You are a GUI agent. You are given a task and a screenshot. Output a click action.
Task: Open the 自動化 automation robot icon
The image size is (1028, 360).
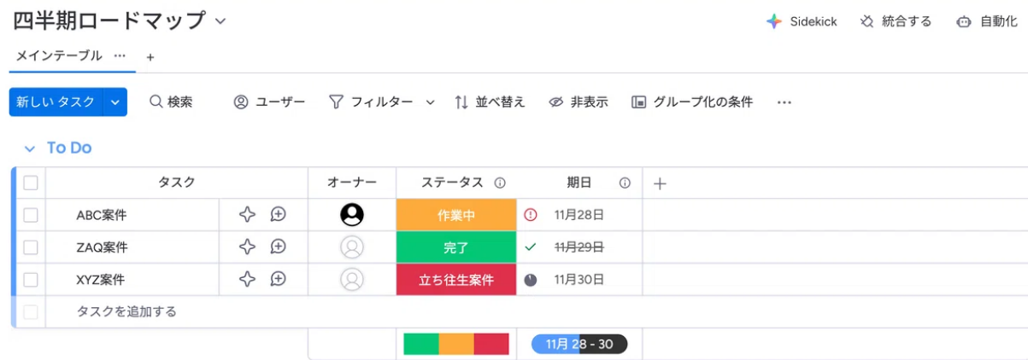coord(964,22)
